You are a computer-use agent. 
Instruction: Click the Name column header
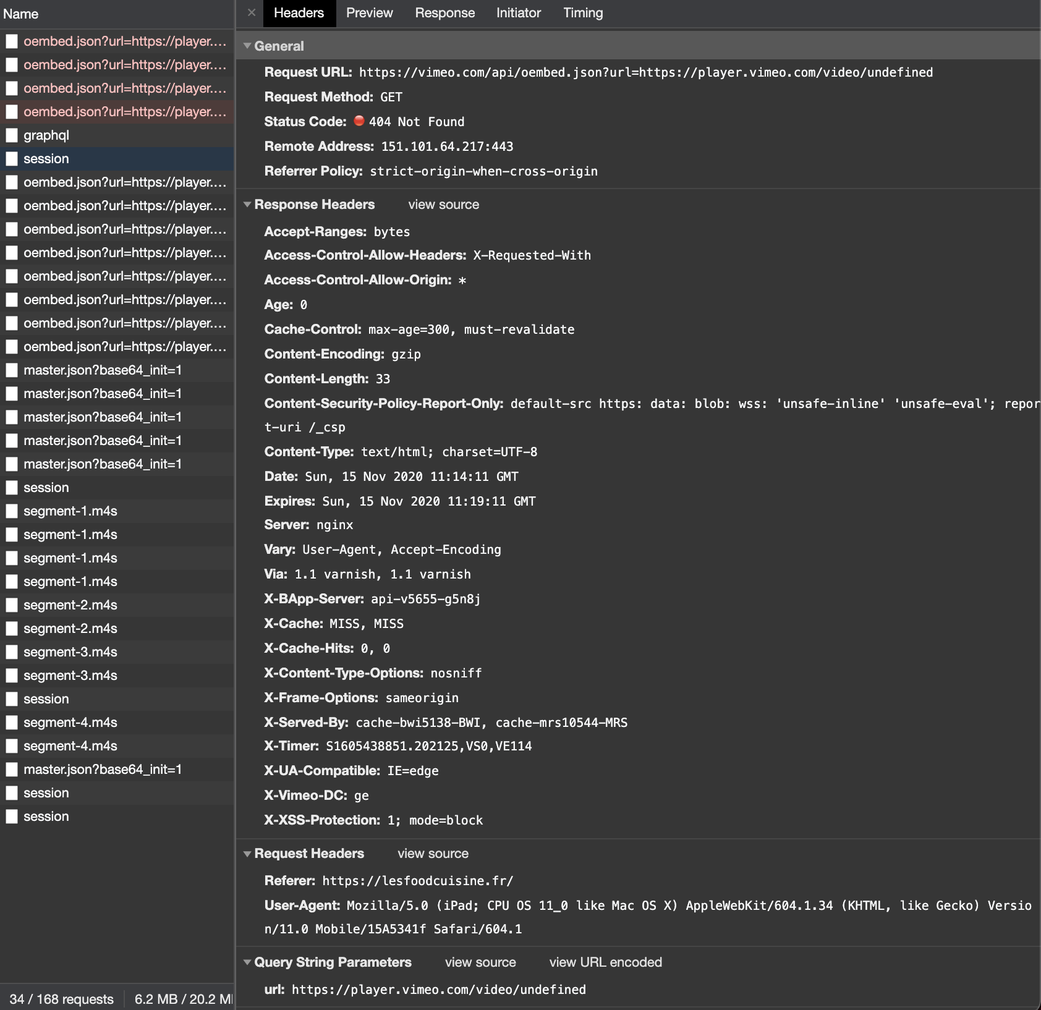point(22,14)
